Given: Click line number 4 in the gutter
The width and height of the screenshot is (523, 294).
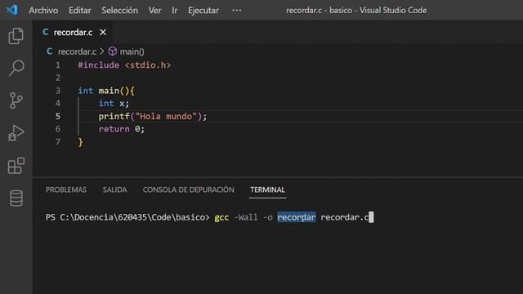Looking at the screenshot, I should (58, 104).
